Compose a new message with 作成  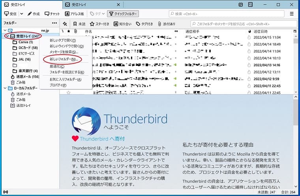[x=34, y=14]
